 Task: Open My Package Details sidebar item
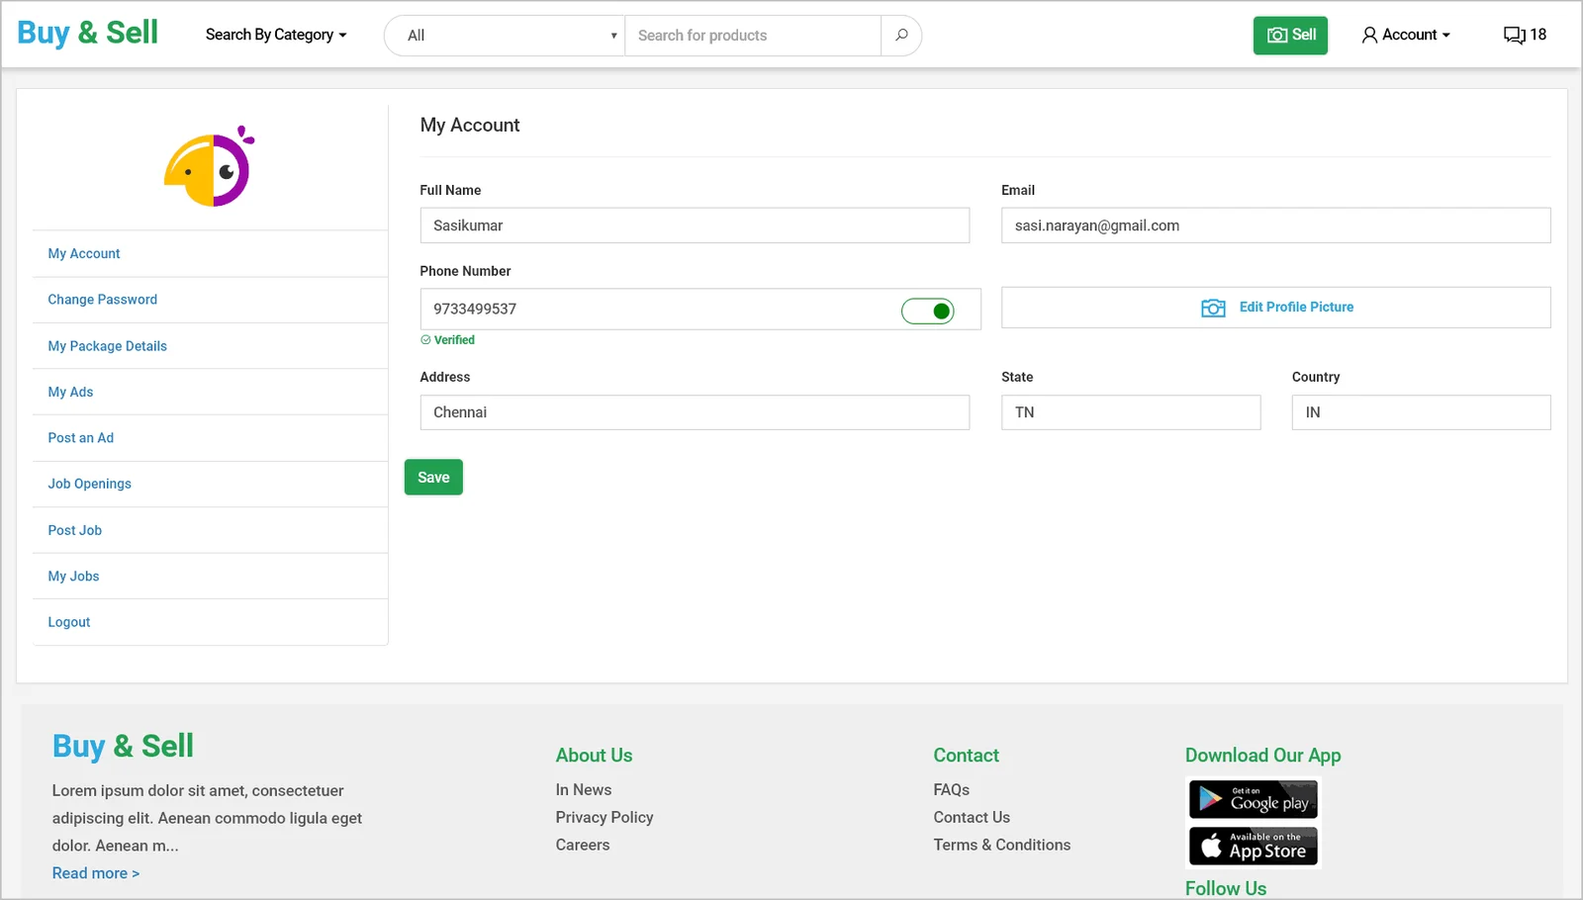pos(108,346)
